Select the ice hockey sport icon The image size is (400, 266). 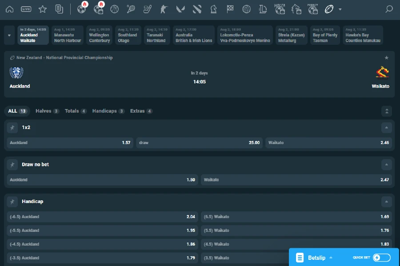click(x=148, y=9)
